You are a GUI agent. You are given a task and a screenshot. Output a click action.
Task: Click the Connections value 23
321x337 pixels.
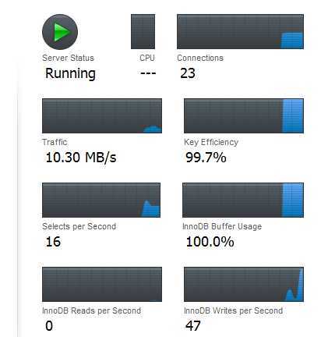pos(188,73)
